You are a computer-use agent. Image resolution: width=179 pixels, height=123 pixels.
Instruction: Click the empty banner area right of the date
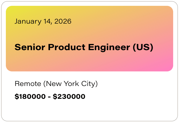(x=123, y=21)
